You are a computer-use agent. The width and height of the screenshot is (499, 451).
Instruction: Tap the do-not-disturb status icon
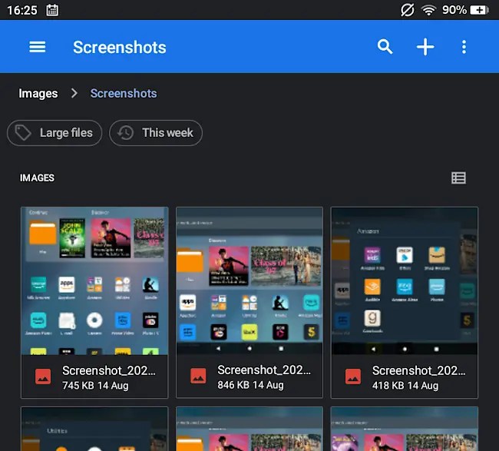click(x=408, y=10)
